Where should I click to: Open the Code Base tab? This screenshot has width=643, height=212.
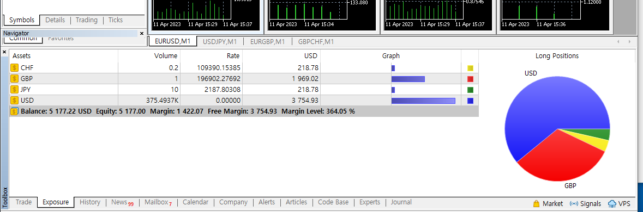[333, 202]
